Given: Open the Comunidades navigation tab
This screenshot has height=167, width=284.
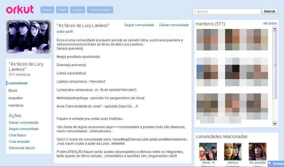Looking at the screenshot, I should pyautogui.click(x=100, y=10).
